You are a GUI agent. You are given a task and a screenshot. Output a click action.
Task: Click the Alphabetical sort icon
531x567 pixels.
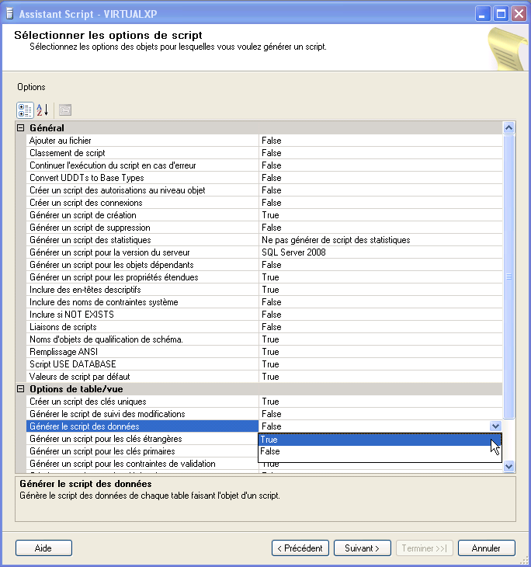43,110
